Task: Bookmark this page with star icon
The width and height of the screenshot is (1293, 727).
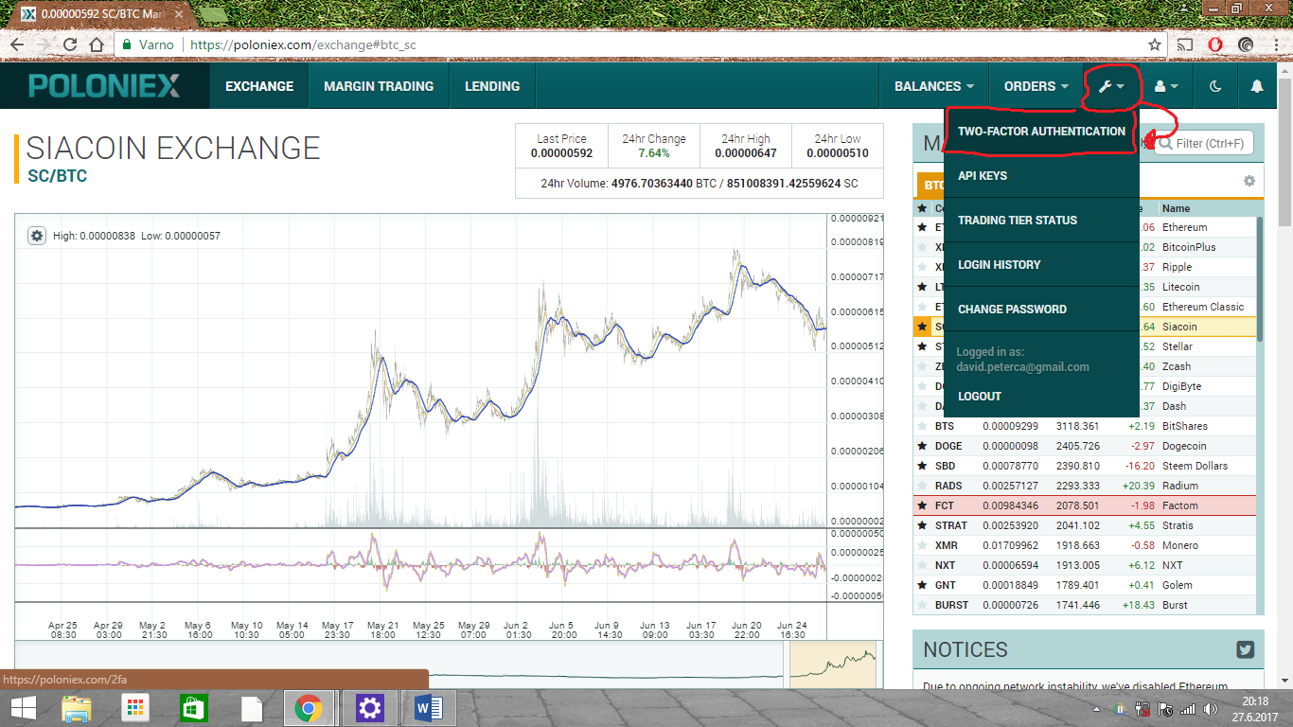Action: click(1155, 44)
